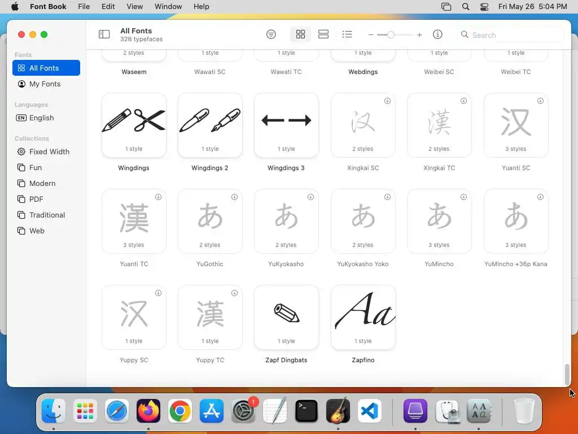
Task: Open Font Book icon in the Dock
Action: click(x=479, y=411)
